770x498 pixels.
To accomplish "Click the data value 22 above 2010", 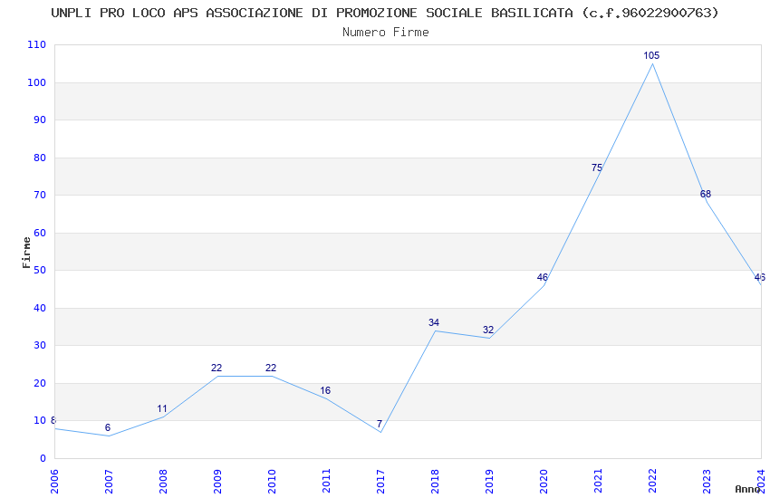I will [x=271, y=368].
